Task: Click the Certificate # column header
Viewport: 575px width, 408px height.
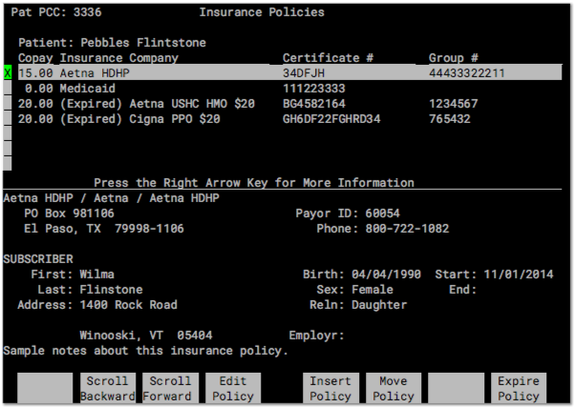Action: (328, 58)
